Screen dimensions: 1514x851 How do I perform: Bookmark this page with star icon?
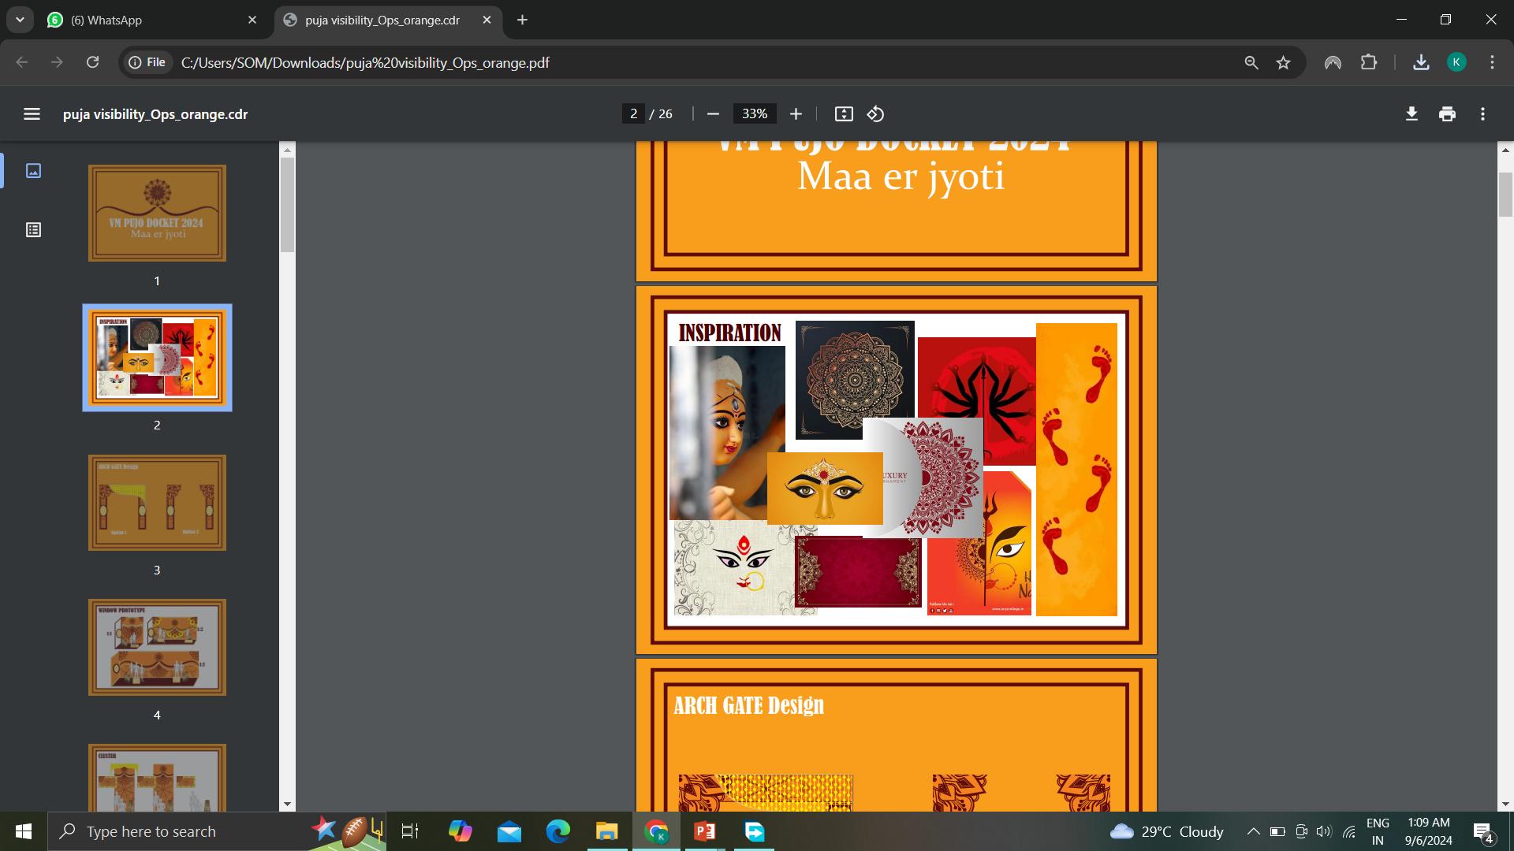(1283, 62)
